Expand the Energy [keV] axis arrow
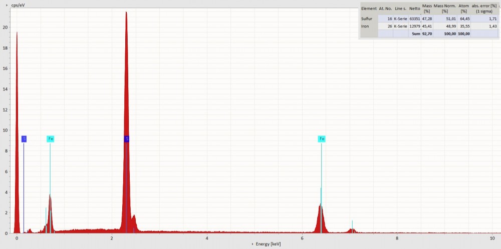The image size is (501, 249). click(x=253, y=244)
